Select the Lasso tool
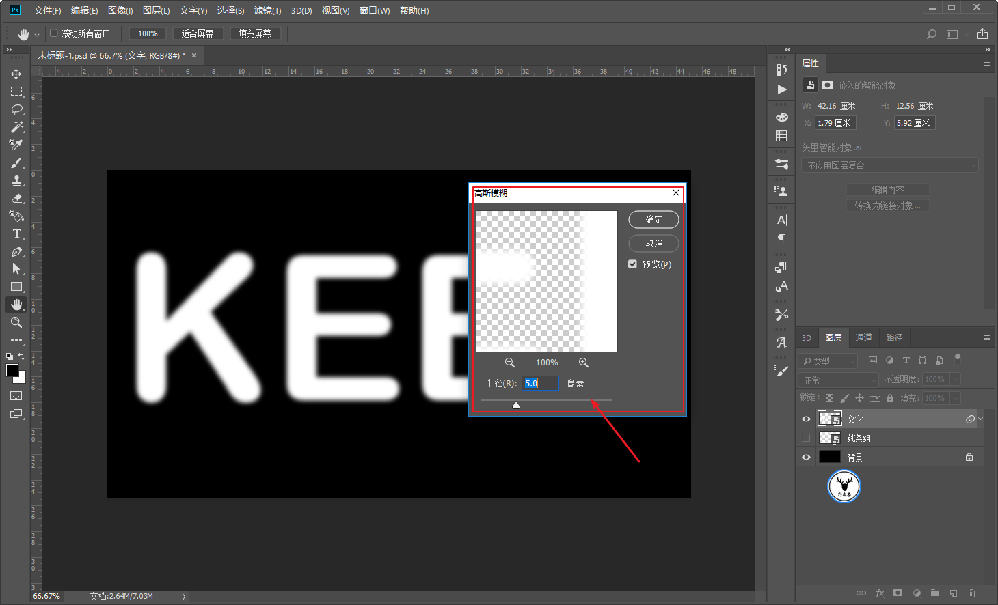This screenshot has width=998, height=605. point(16,109)
